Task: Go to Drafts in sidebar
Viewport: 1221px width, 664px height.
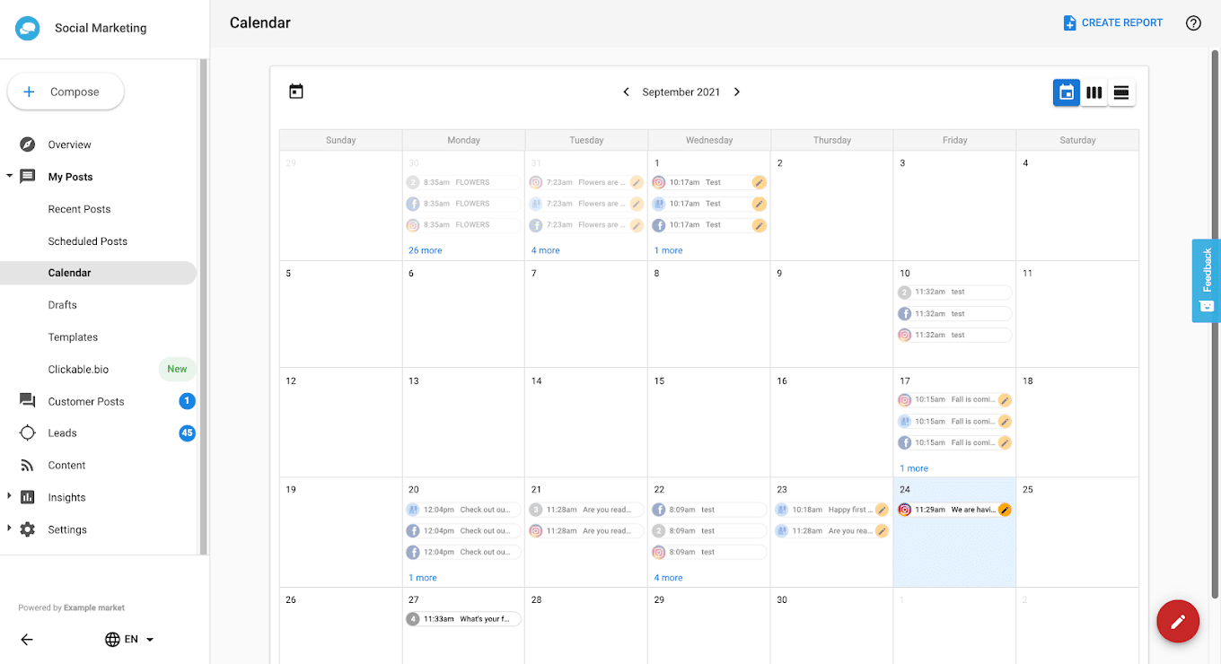Action: click(x=63, y=305)
